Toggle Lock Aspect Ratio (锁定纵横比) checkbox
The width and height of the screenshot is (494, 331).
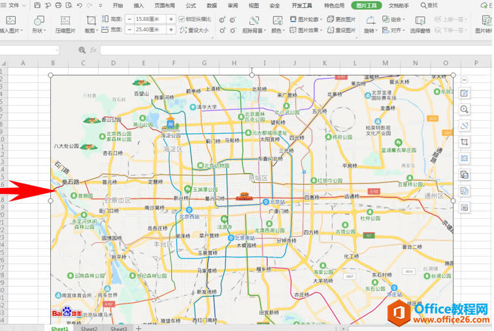click(182, 19)
